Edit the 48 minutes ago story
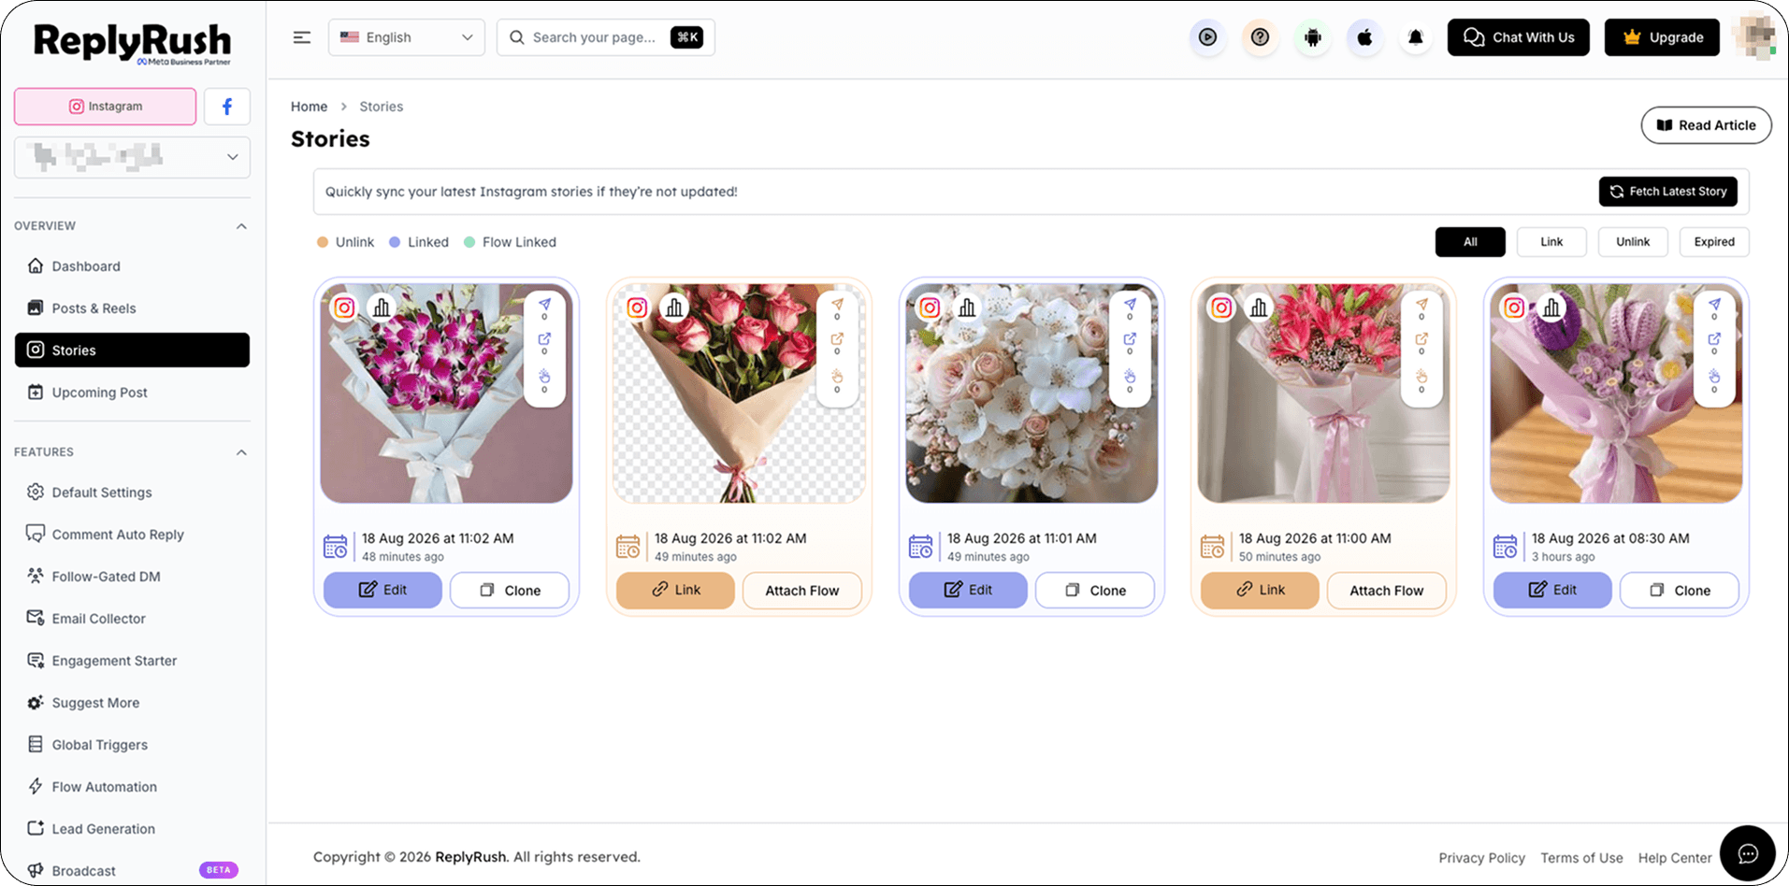Image resolution: width=1789 pixels, height=886 pixels. coord(382,590)
